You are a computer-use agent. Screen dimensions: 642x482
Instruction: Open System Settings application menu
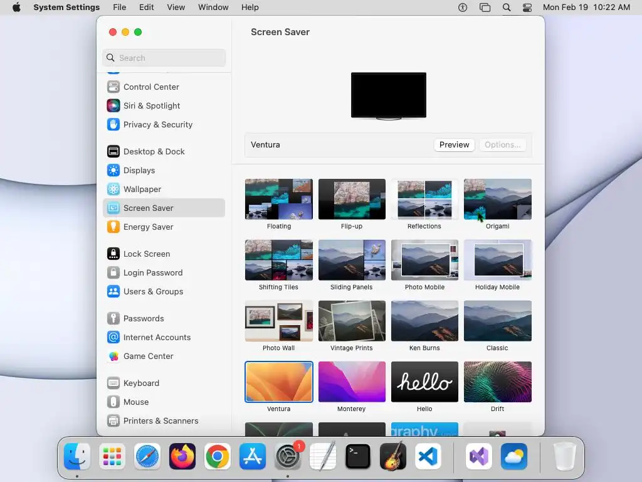click(x=66, y=8)
